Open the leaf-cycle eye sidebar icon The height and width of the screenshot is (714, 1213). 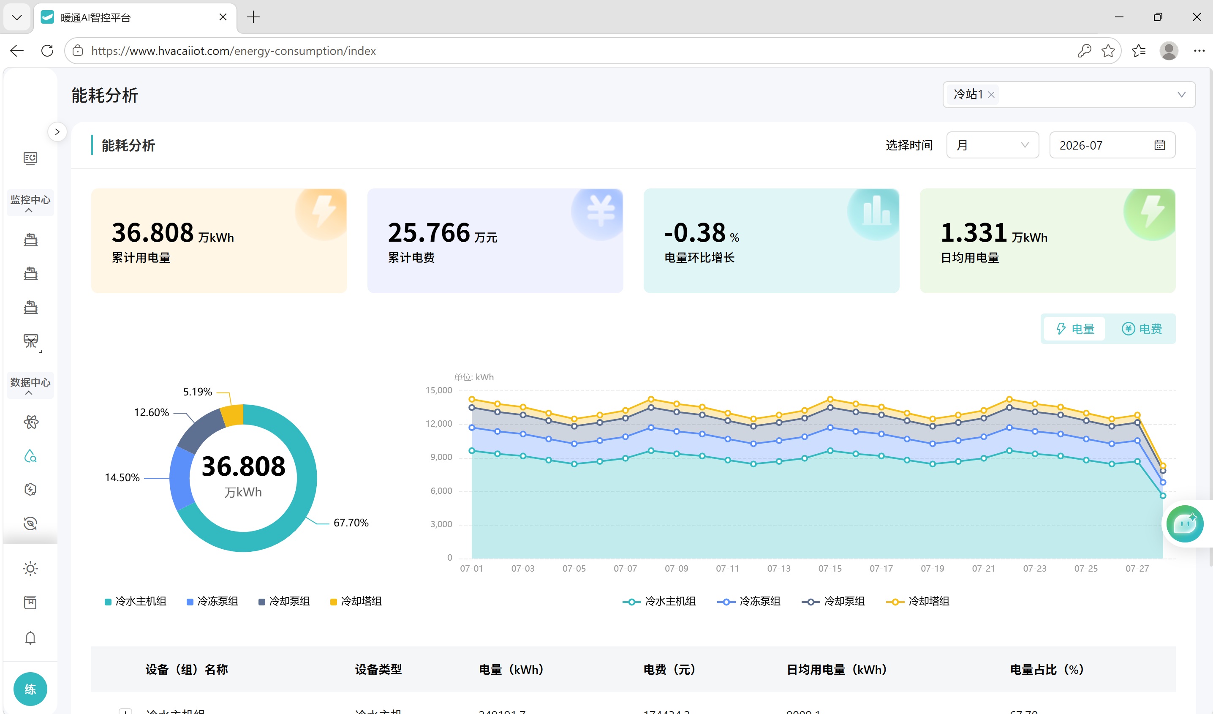(30, 523)
